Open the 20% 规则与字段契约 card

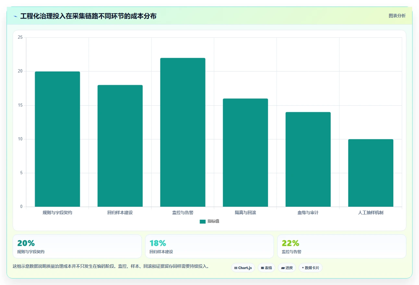coord(77,246)
